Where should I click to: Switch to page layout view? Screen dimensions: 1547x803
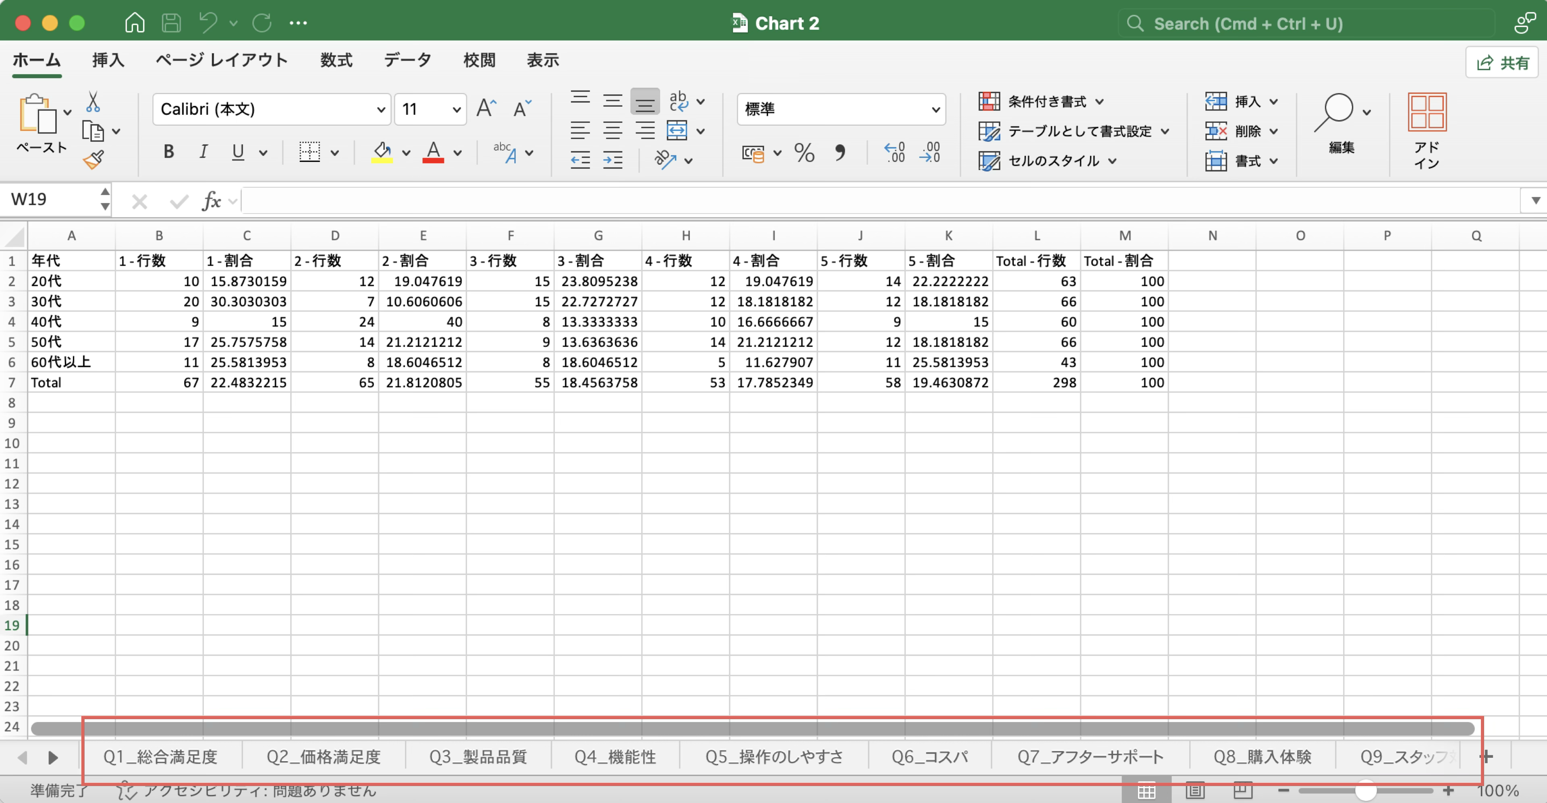pyautogui.click(x=1194, y=791)
